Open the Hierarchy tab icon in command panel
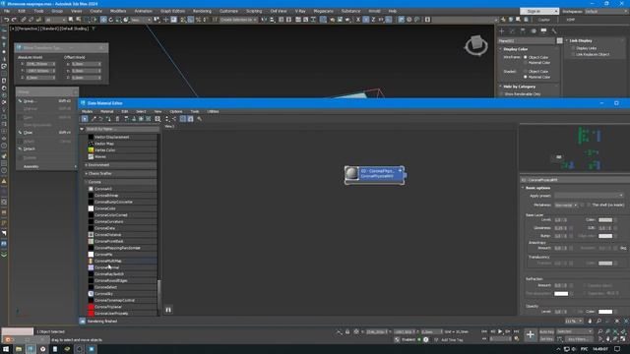The height and width of the screenshot is (354, 630). point(523,30)
